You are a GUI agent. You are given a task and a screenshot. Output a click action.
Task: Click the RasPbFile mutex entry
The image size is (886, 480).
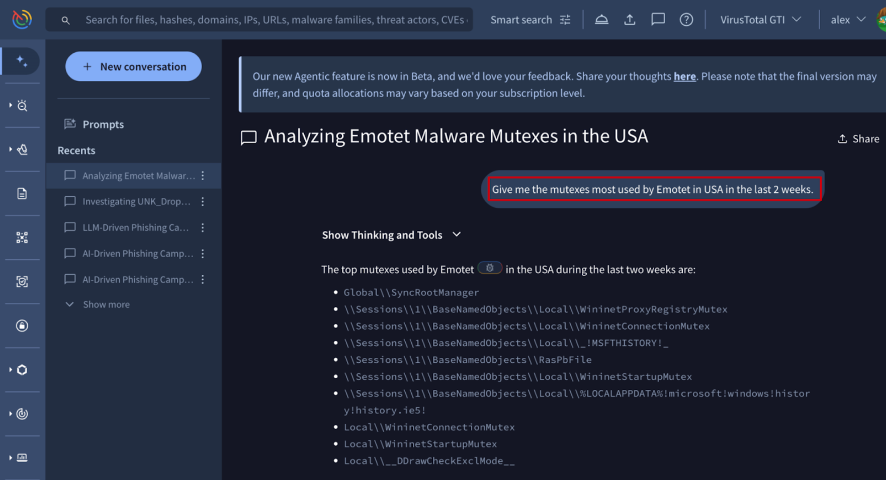tap(468, 360)
